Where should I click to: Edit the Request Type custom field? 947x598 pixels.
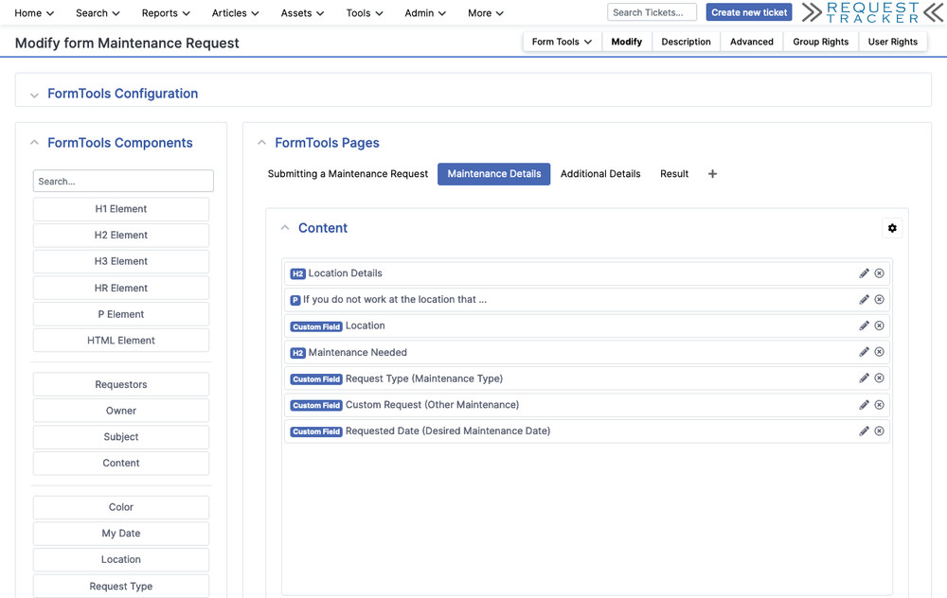click(864, 378)
